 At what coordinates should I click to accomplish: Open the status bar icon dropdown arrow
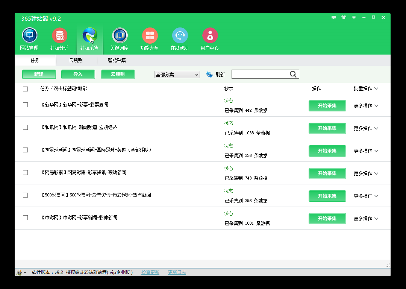[25, 272]
